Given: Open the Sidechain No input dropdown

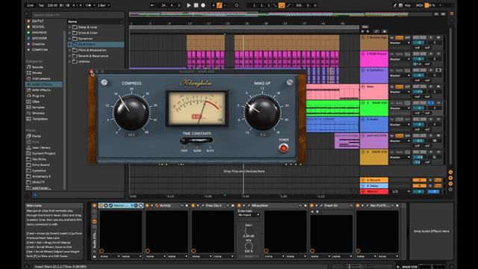Looking at the screenshot, I should tap(249, 215).
